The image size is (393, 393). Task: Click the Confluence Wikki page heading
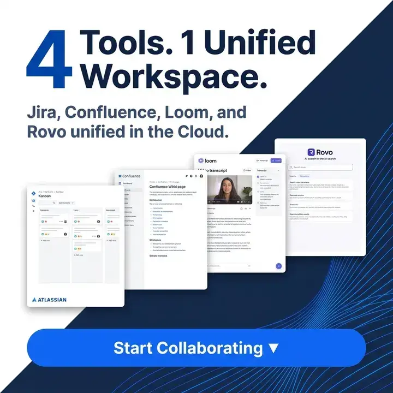168,187
